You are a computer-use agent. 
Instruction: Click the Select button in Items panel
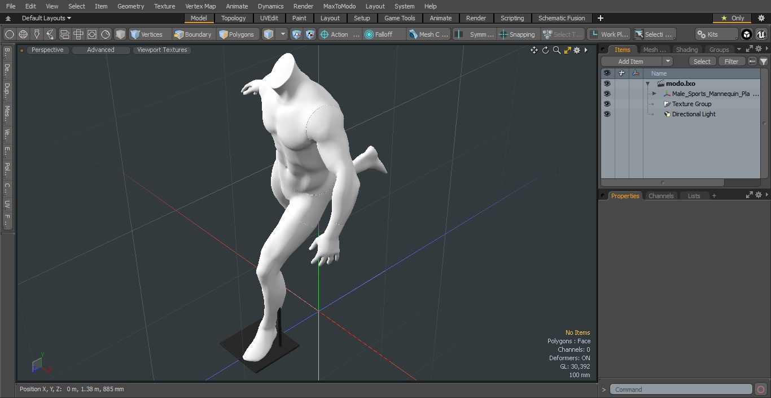pyautogui.click(x=702, y=62)
